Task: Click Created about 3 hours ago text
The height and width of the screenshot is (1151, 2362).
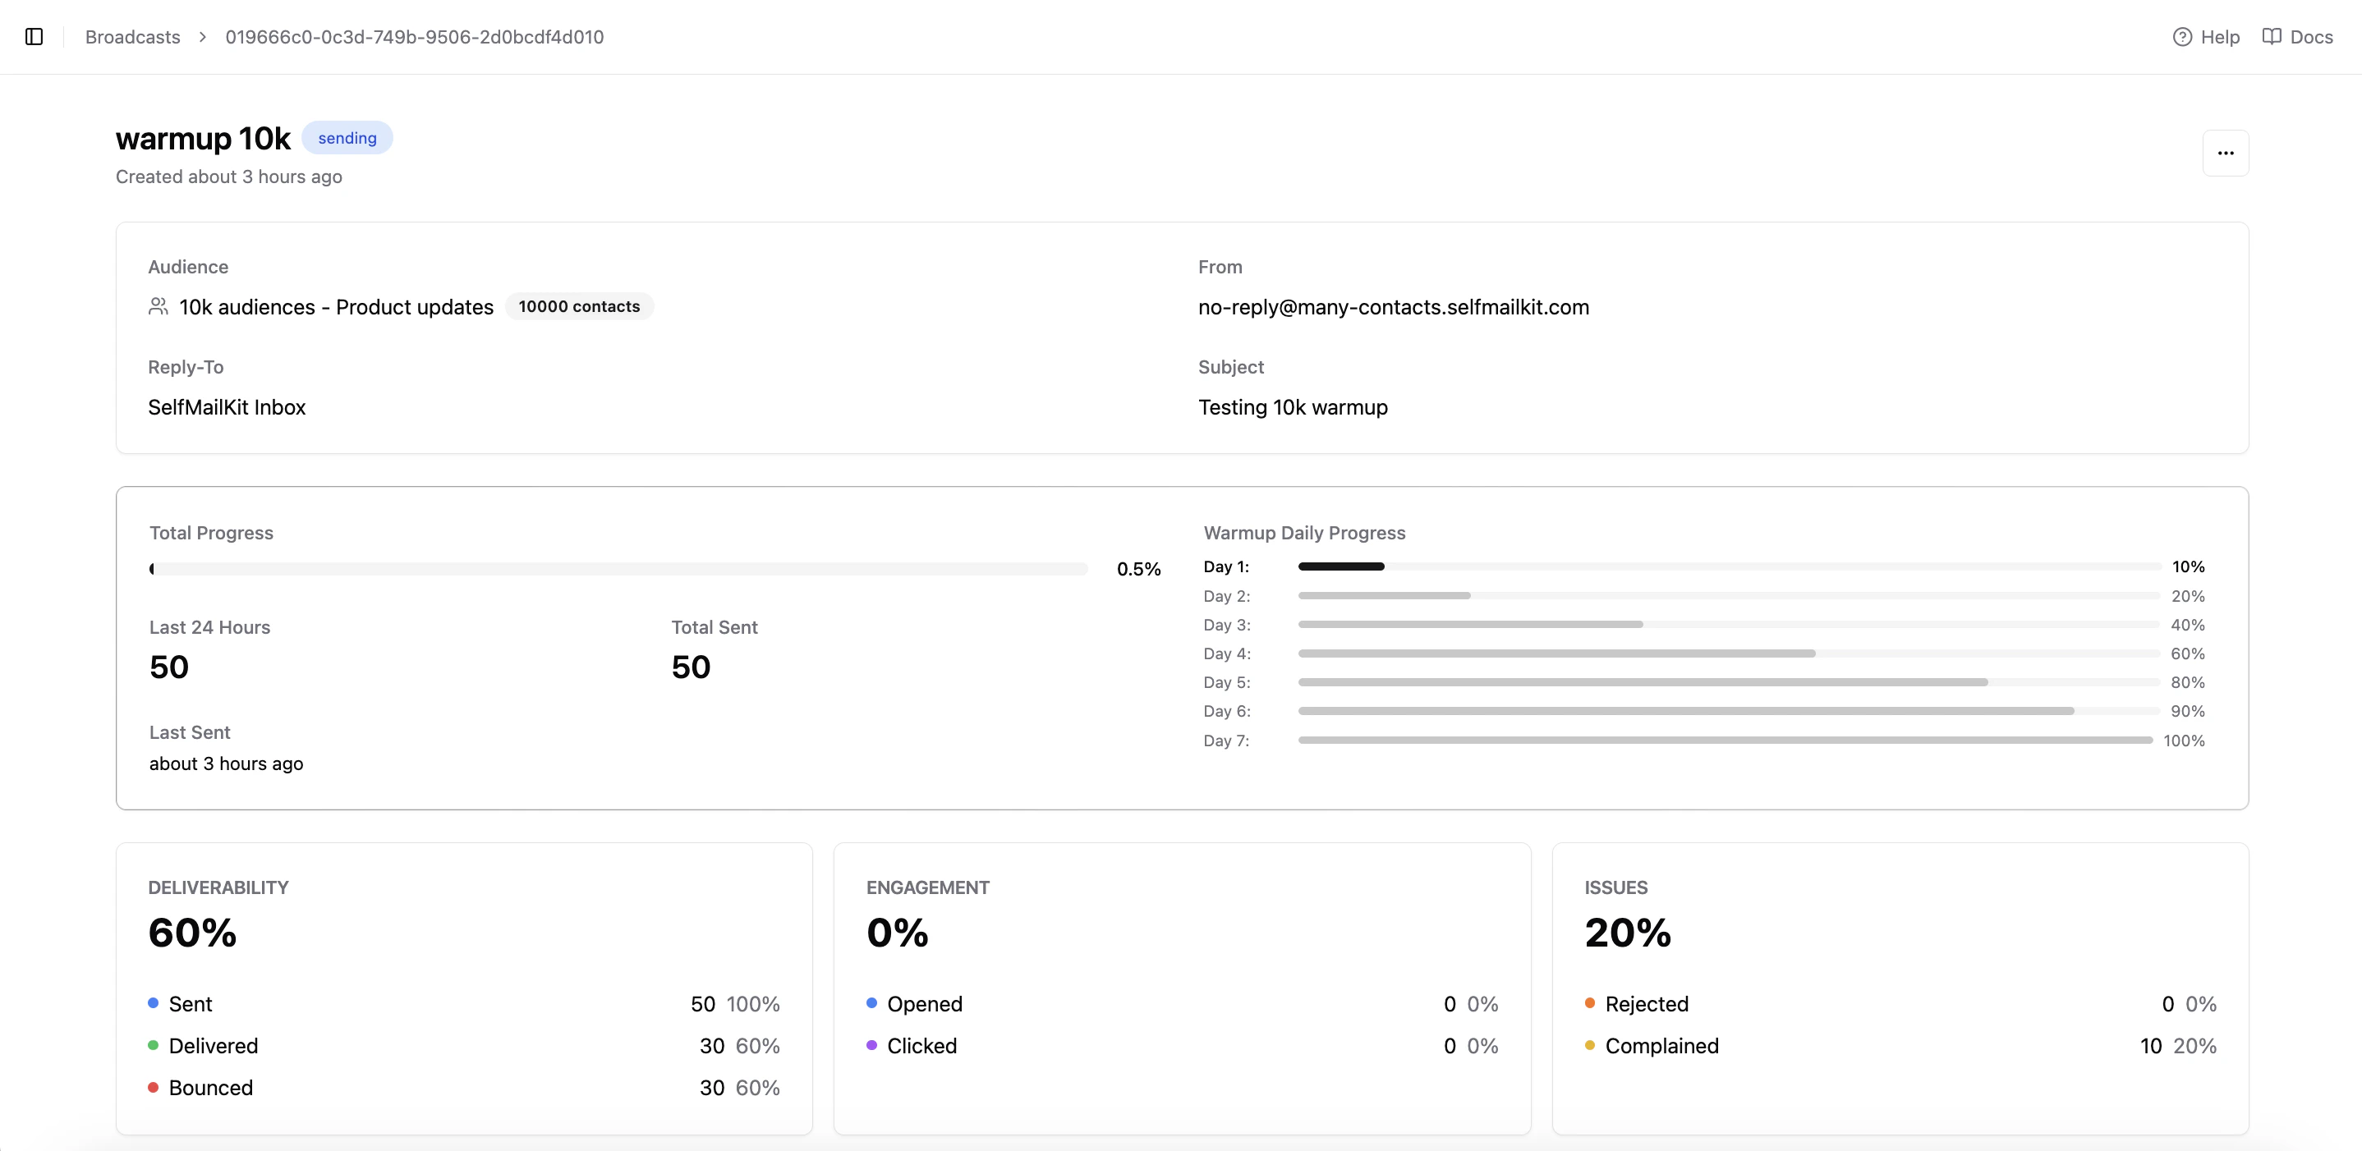Action: (x=228, y=177)
